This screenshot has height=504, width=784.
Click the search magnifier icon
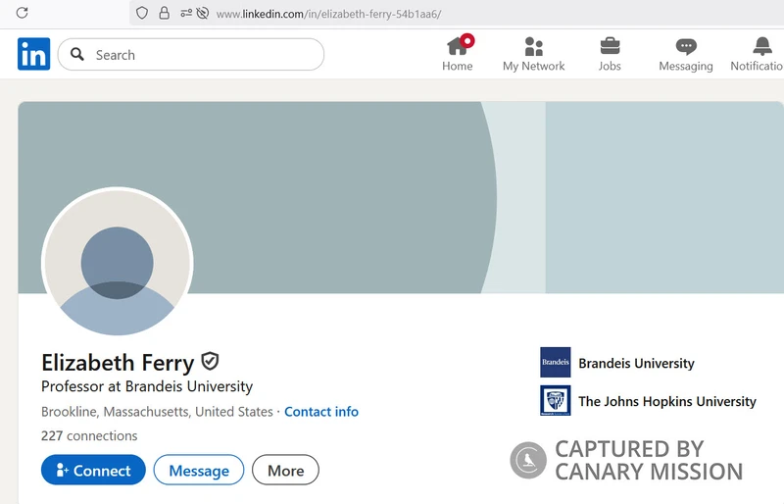pyautogui.click(x=77, y=54)
